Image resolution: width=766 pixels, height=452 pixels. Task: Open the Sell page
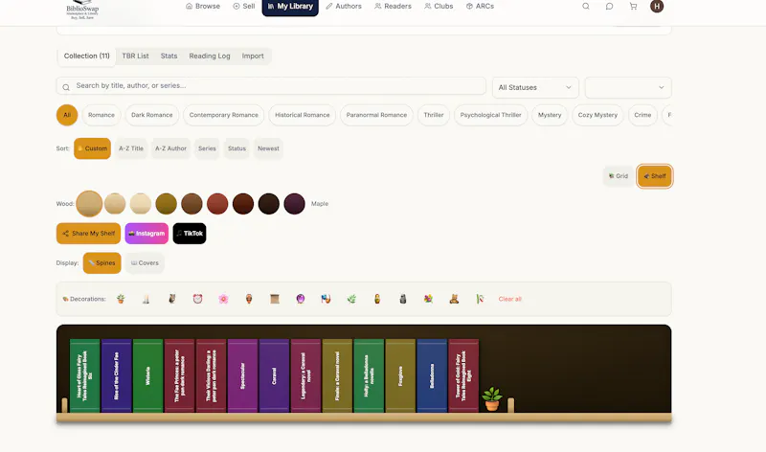tap(244, 7)
